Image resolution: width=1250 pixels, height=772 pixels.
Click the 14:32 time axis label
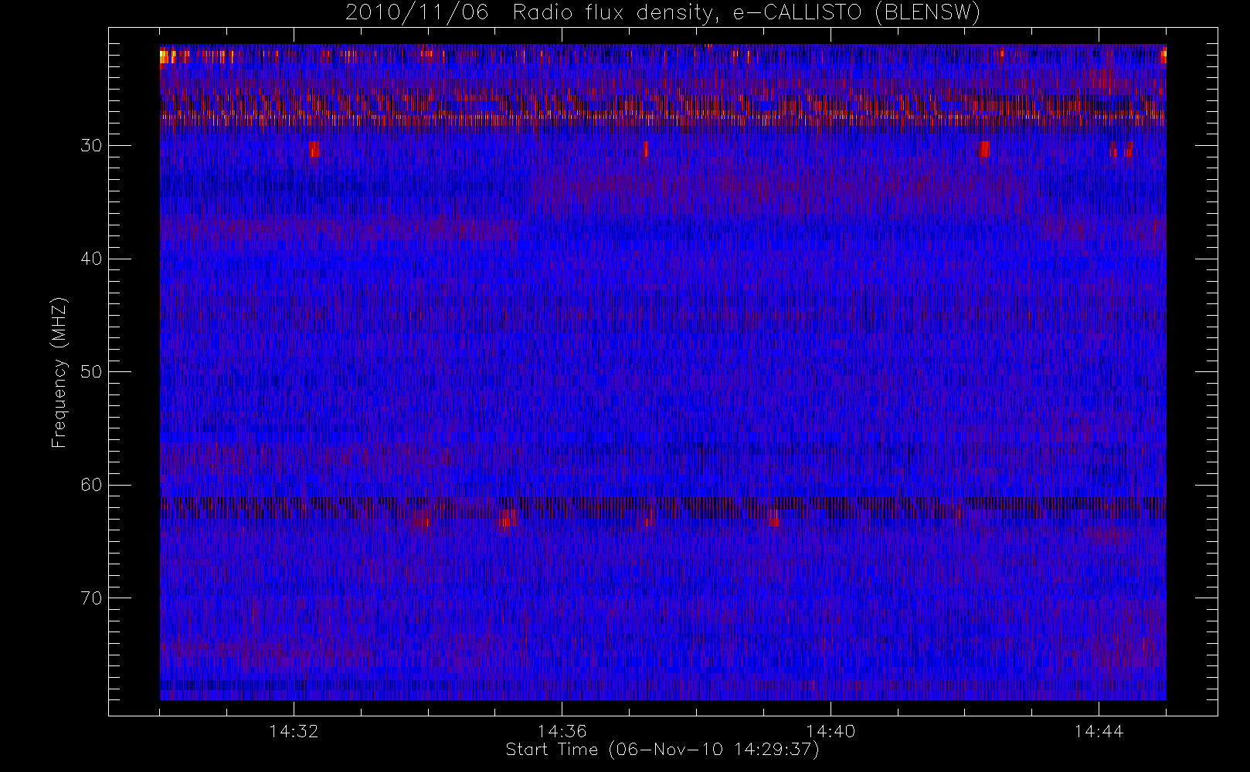[294, 731]
